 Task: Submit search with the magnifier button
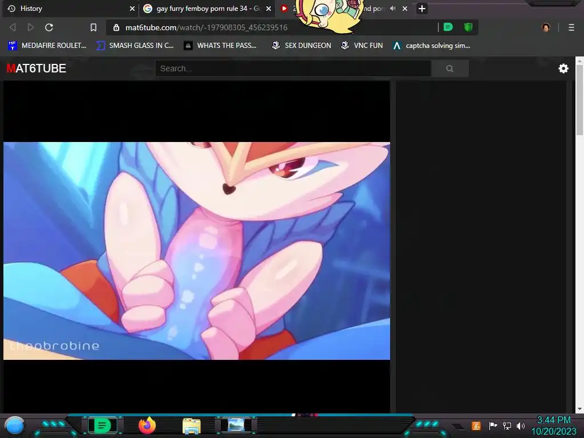click(x=450, y=68)
